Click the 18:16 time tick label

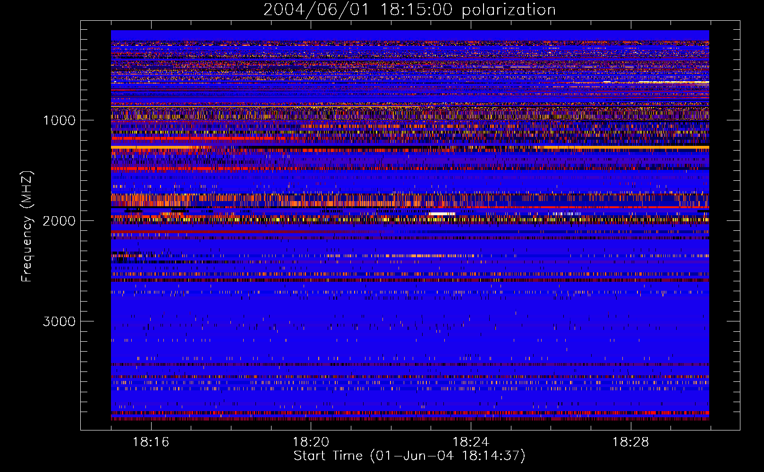pyautogui.click(x=151, y=442)
